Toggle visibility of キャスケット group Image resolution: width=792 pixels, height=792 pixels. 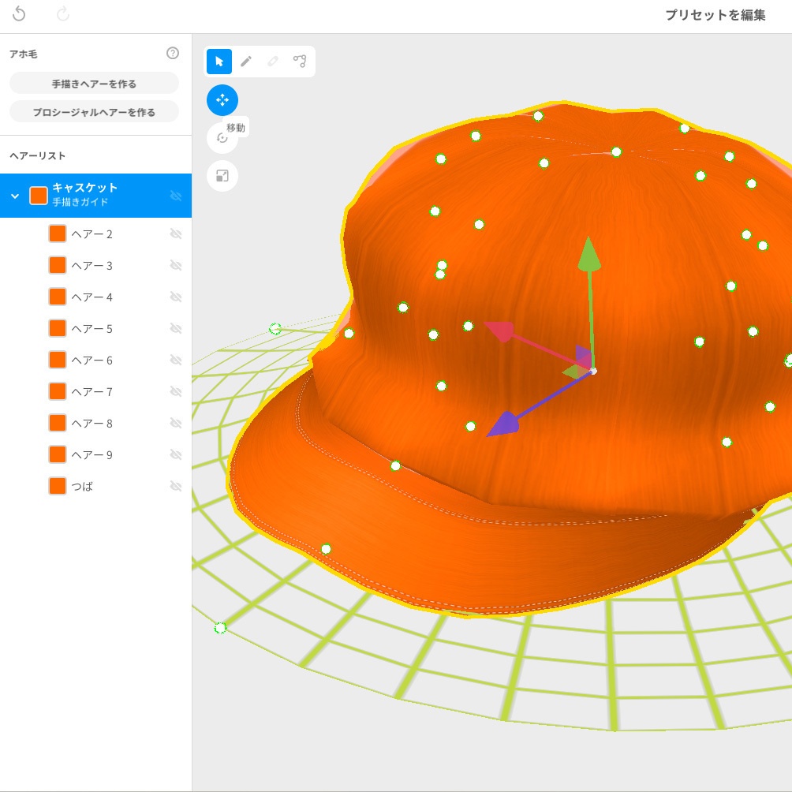(x=175, y=196)
